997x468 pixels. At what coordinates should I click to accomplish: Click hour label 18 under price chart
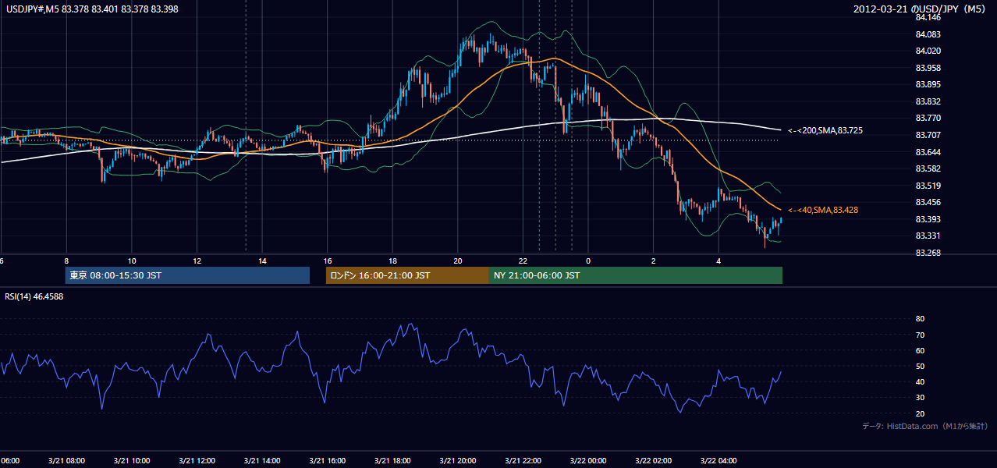point(392,261)
